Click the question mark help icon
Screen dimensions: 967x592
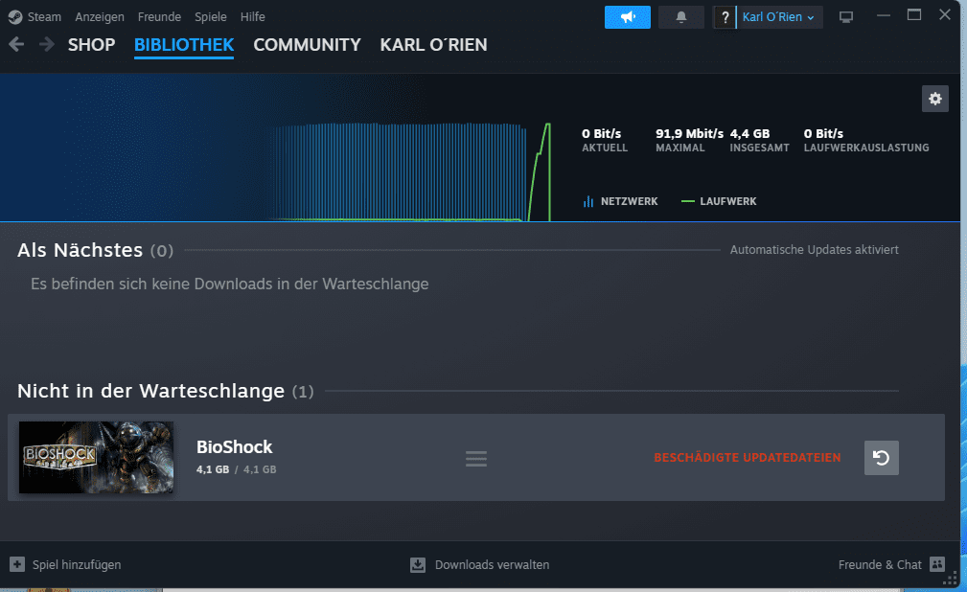725,17
